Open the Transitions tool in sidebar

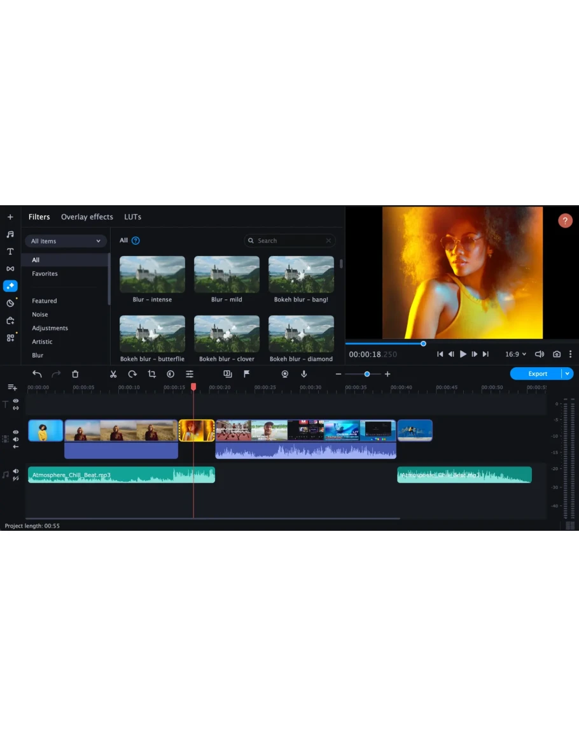(x=10, y=269)
